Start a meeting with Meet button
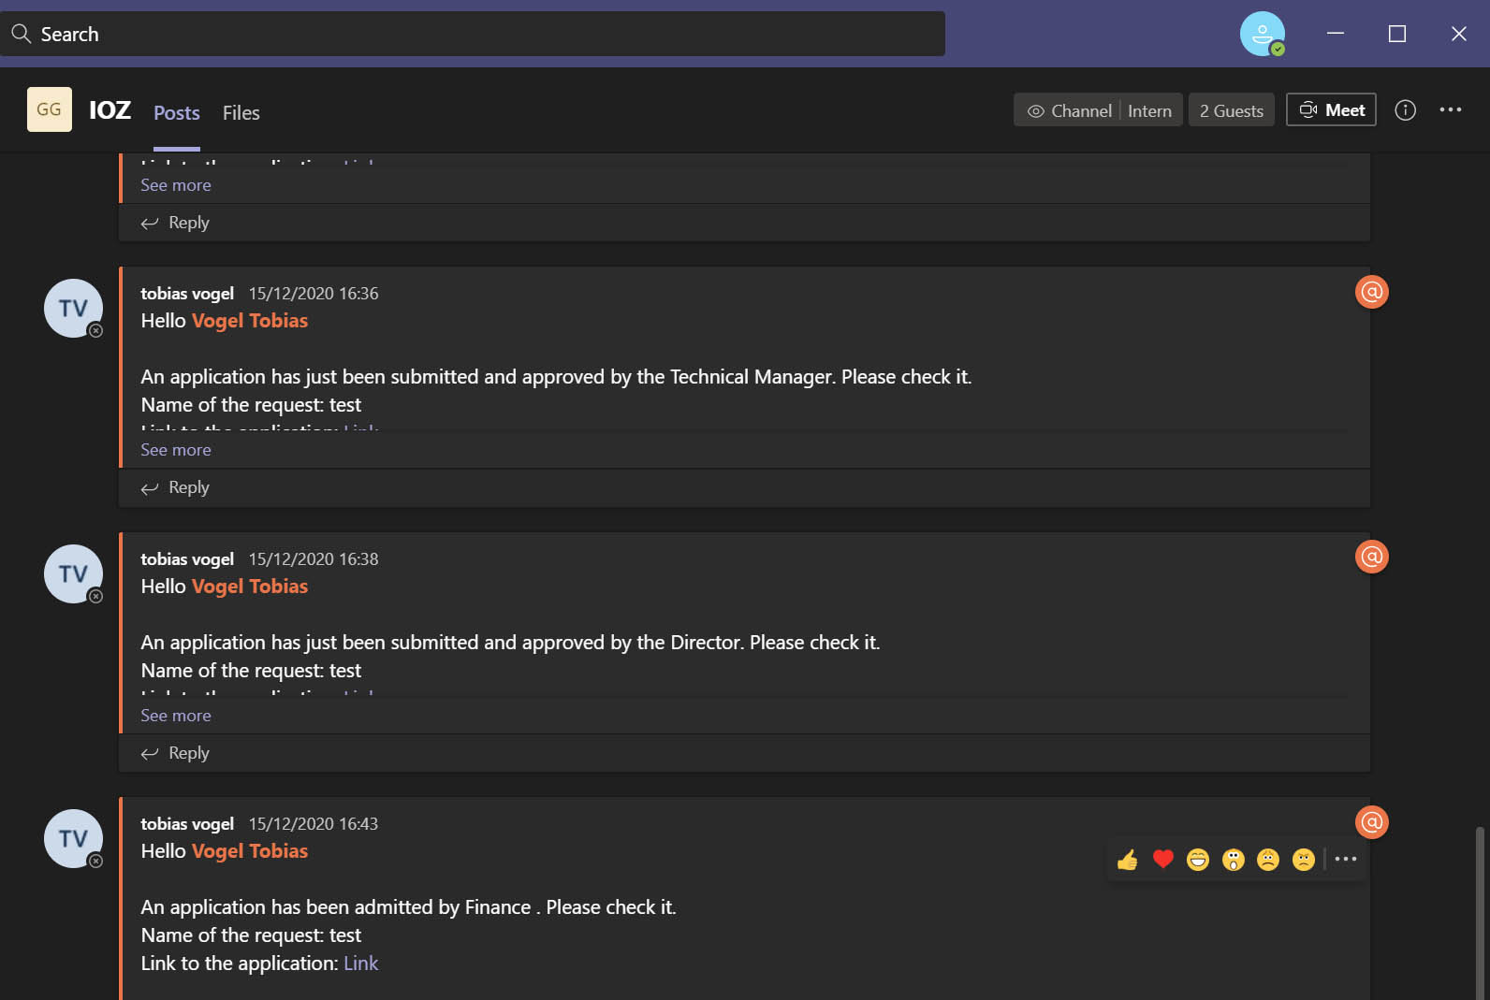This screenshot has height=1000, width=1490. point(1331,109)
